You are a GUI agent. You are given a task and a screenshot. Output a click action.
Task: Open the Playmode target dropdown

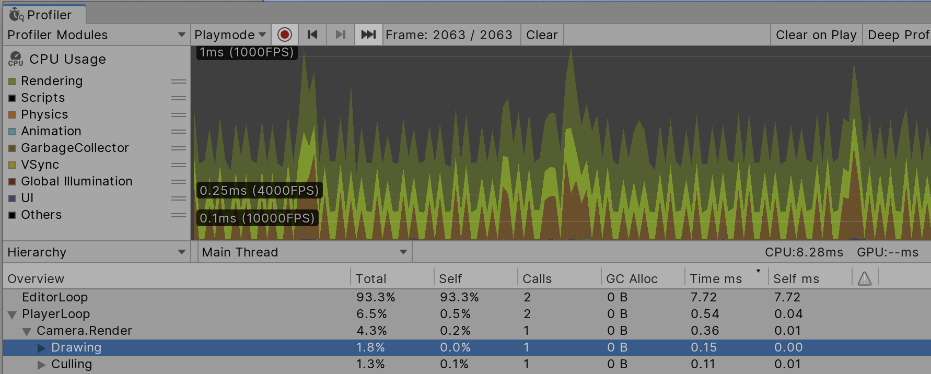230,35
